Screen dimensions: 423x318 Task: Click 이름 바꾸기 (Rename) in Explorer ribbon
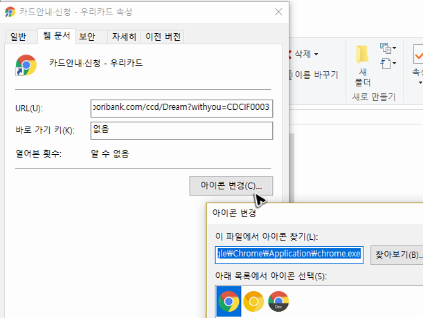click(313, 75)
